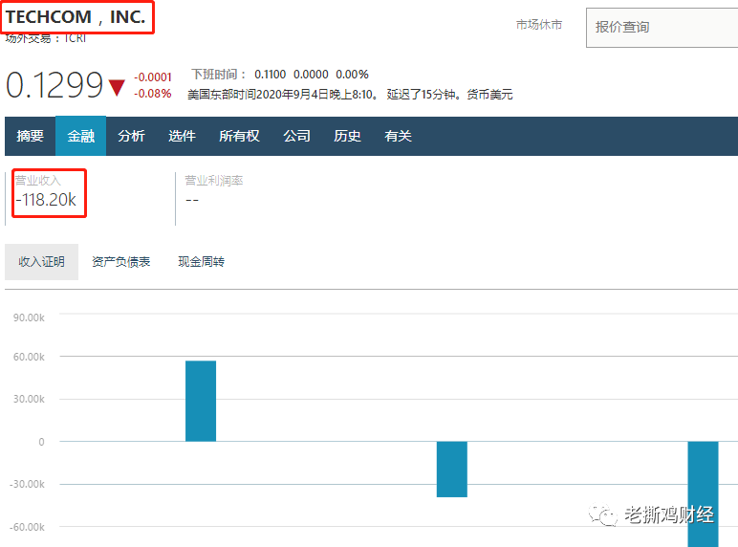Open the 现金周转 sub-tab
Screen dimensions: 738x547
click(201, 262)
